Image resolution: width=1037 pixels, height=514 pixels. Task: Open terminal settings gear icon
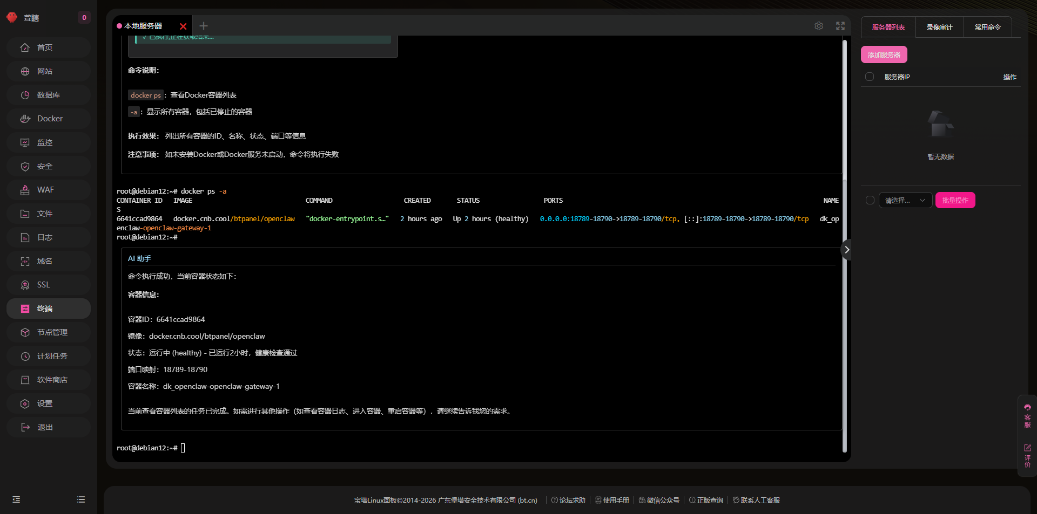(x=819, y=26)
